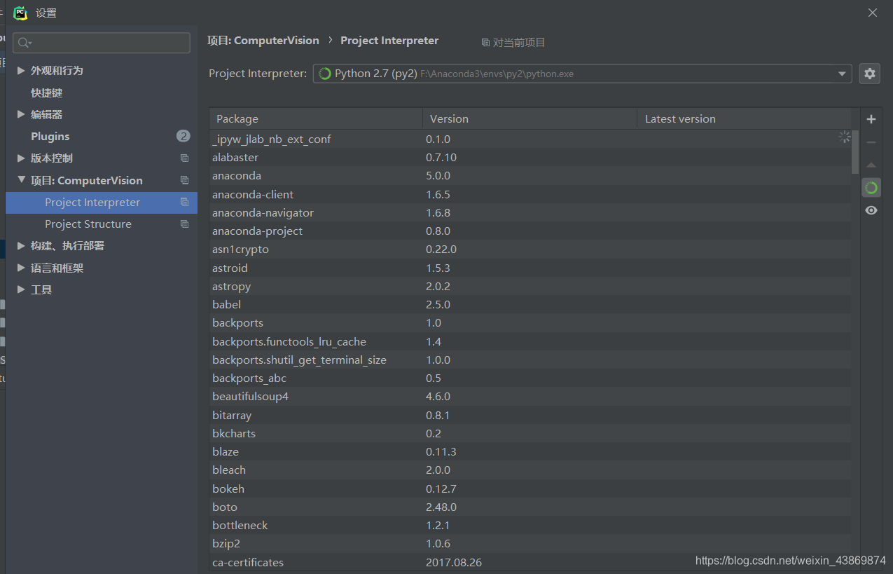
Task: Select the bottleneck package row
Action: (530, 525)
